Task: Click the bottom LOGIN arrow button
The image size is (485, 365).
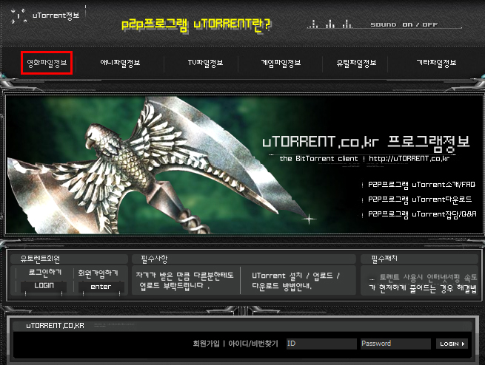Action: coord(452,344)
